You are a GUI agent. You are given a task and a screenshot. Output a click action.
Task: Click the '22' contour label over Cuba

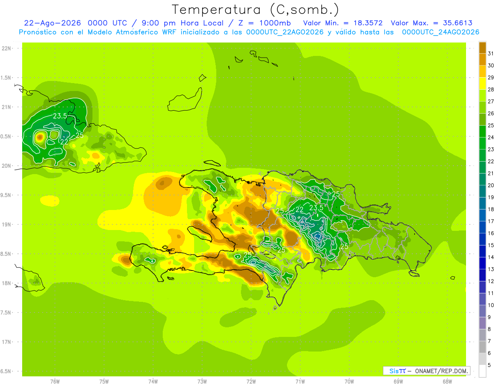tap(65, 142)
